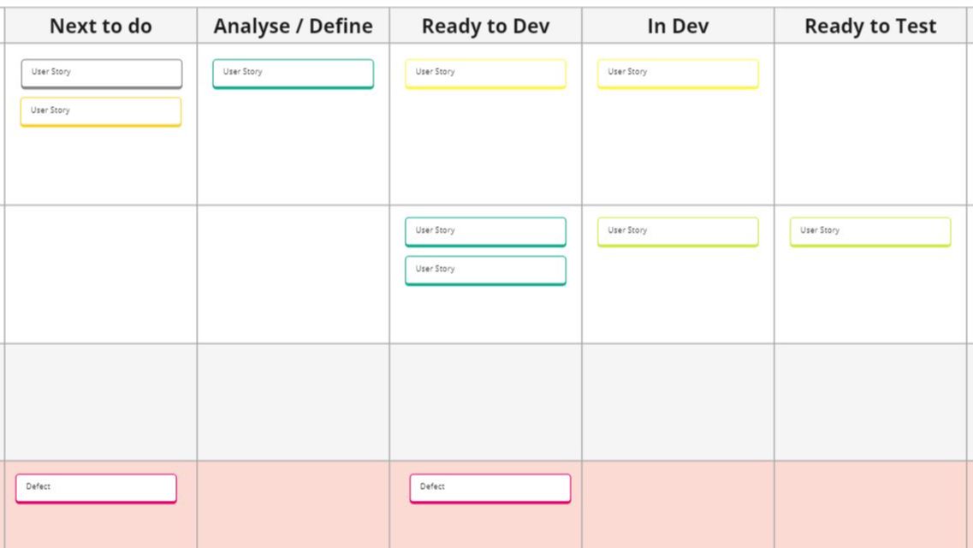Open lower teal User Story in Ready to Dev
The height and width of the screenshot is (548, 973).
[485, 271]
